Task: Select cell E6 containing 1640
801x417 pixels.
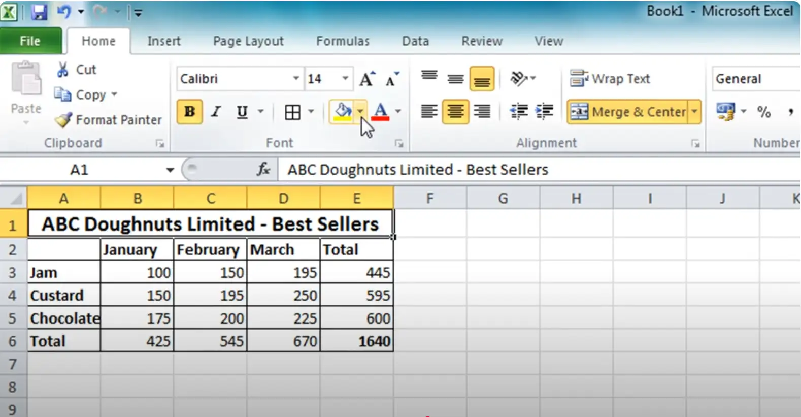Action: click(357, 341)
